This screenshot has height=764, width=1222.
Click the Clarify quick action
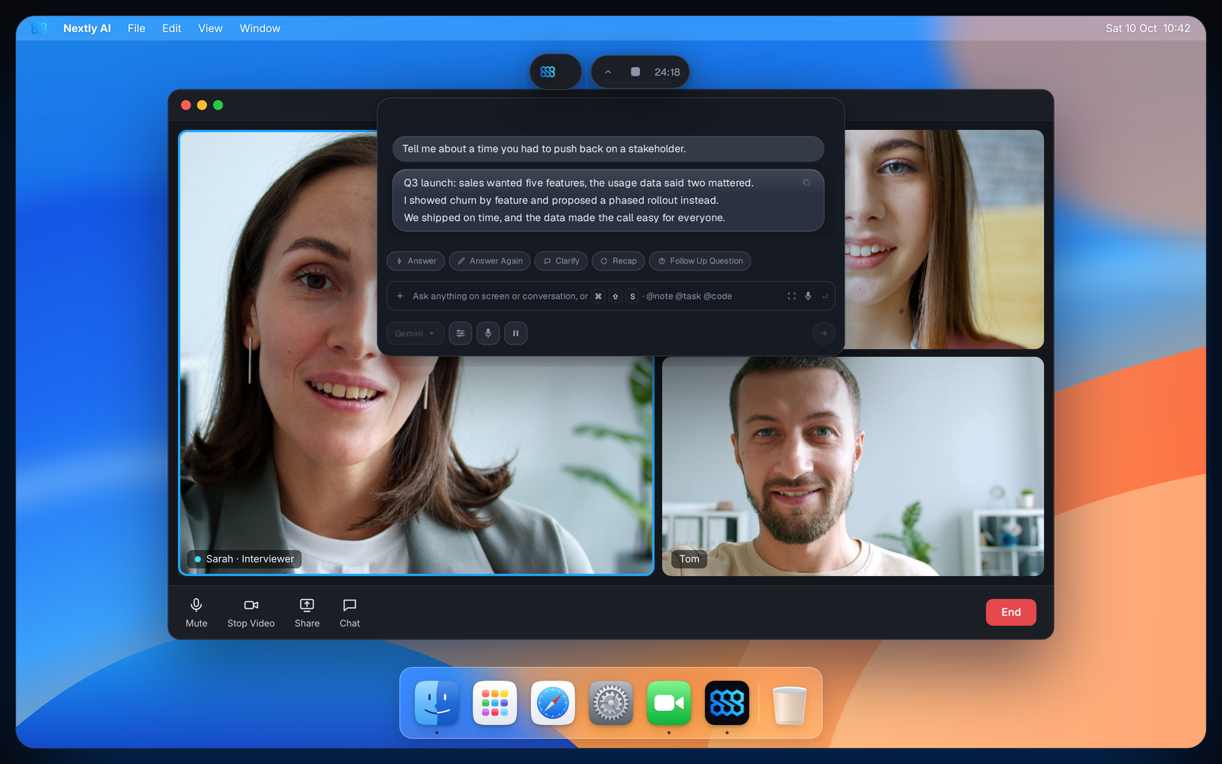point(561,261)
